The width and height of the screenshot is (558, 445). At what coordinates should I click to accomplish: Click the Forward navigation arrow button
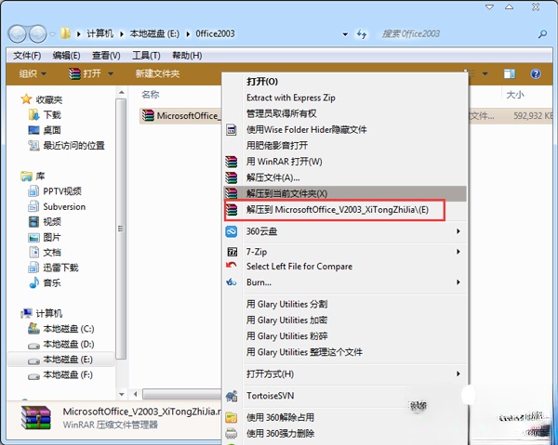pos(37,33)
